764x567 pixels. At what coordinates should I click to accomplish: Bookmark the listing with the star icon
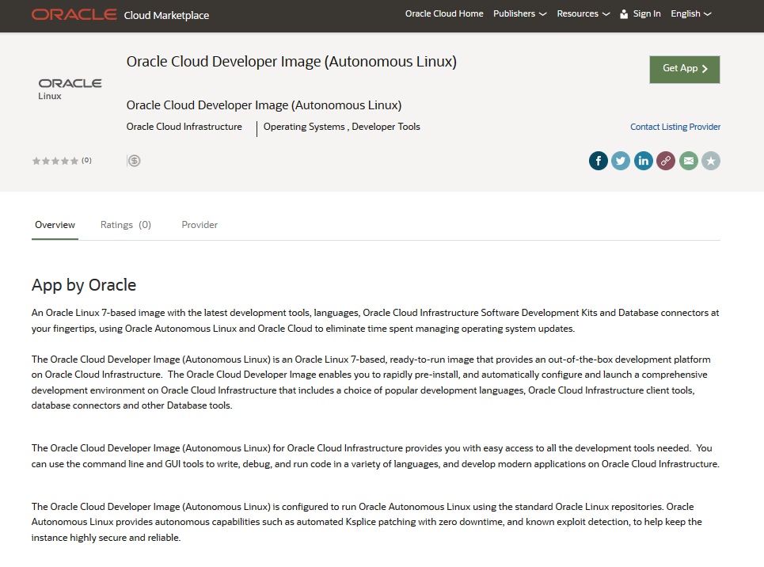710,160
